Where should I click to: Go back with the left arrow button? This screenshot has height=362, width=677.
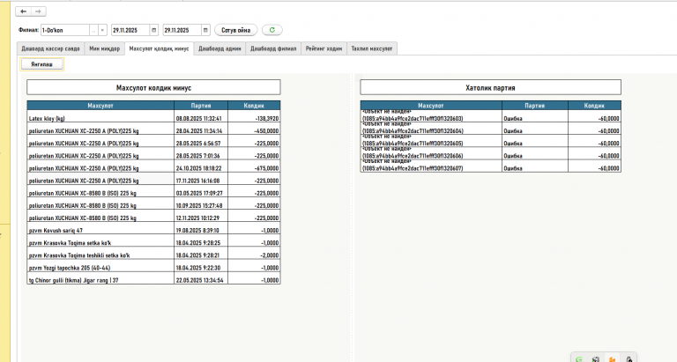pyautogui.click(x=23, y=11)
